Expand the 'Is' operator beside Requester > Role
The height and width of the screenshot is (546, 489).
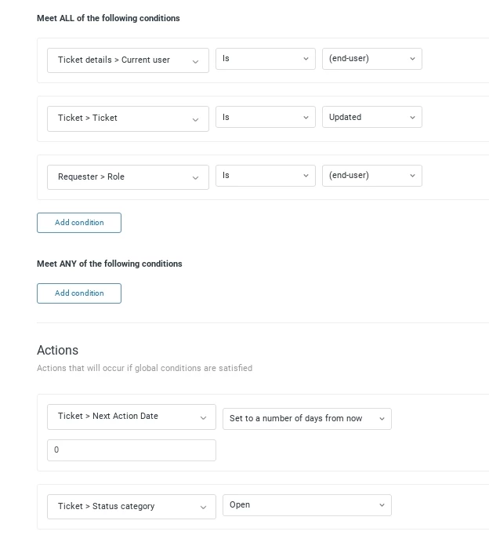pyautogui.click(x=265, y=176)
